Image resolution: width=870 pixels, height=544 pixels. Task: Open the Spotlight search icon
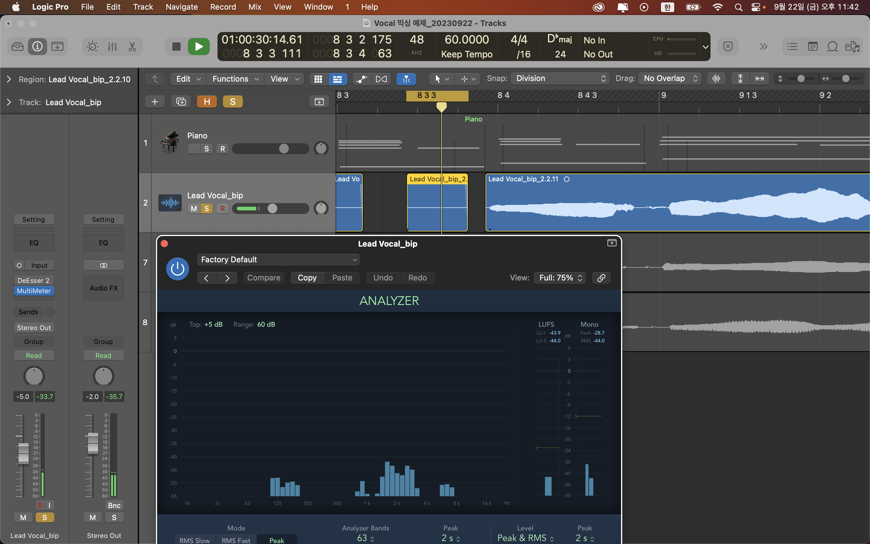tap(738, 7)
